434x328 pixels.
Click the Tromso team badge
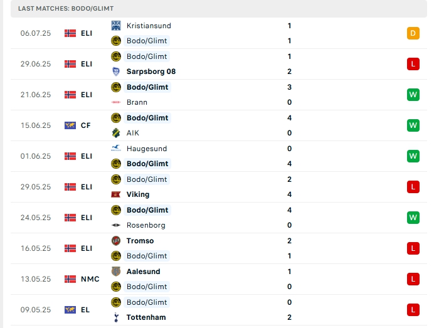(x=116, y=241)
